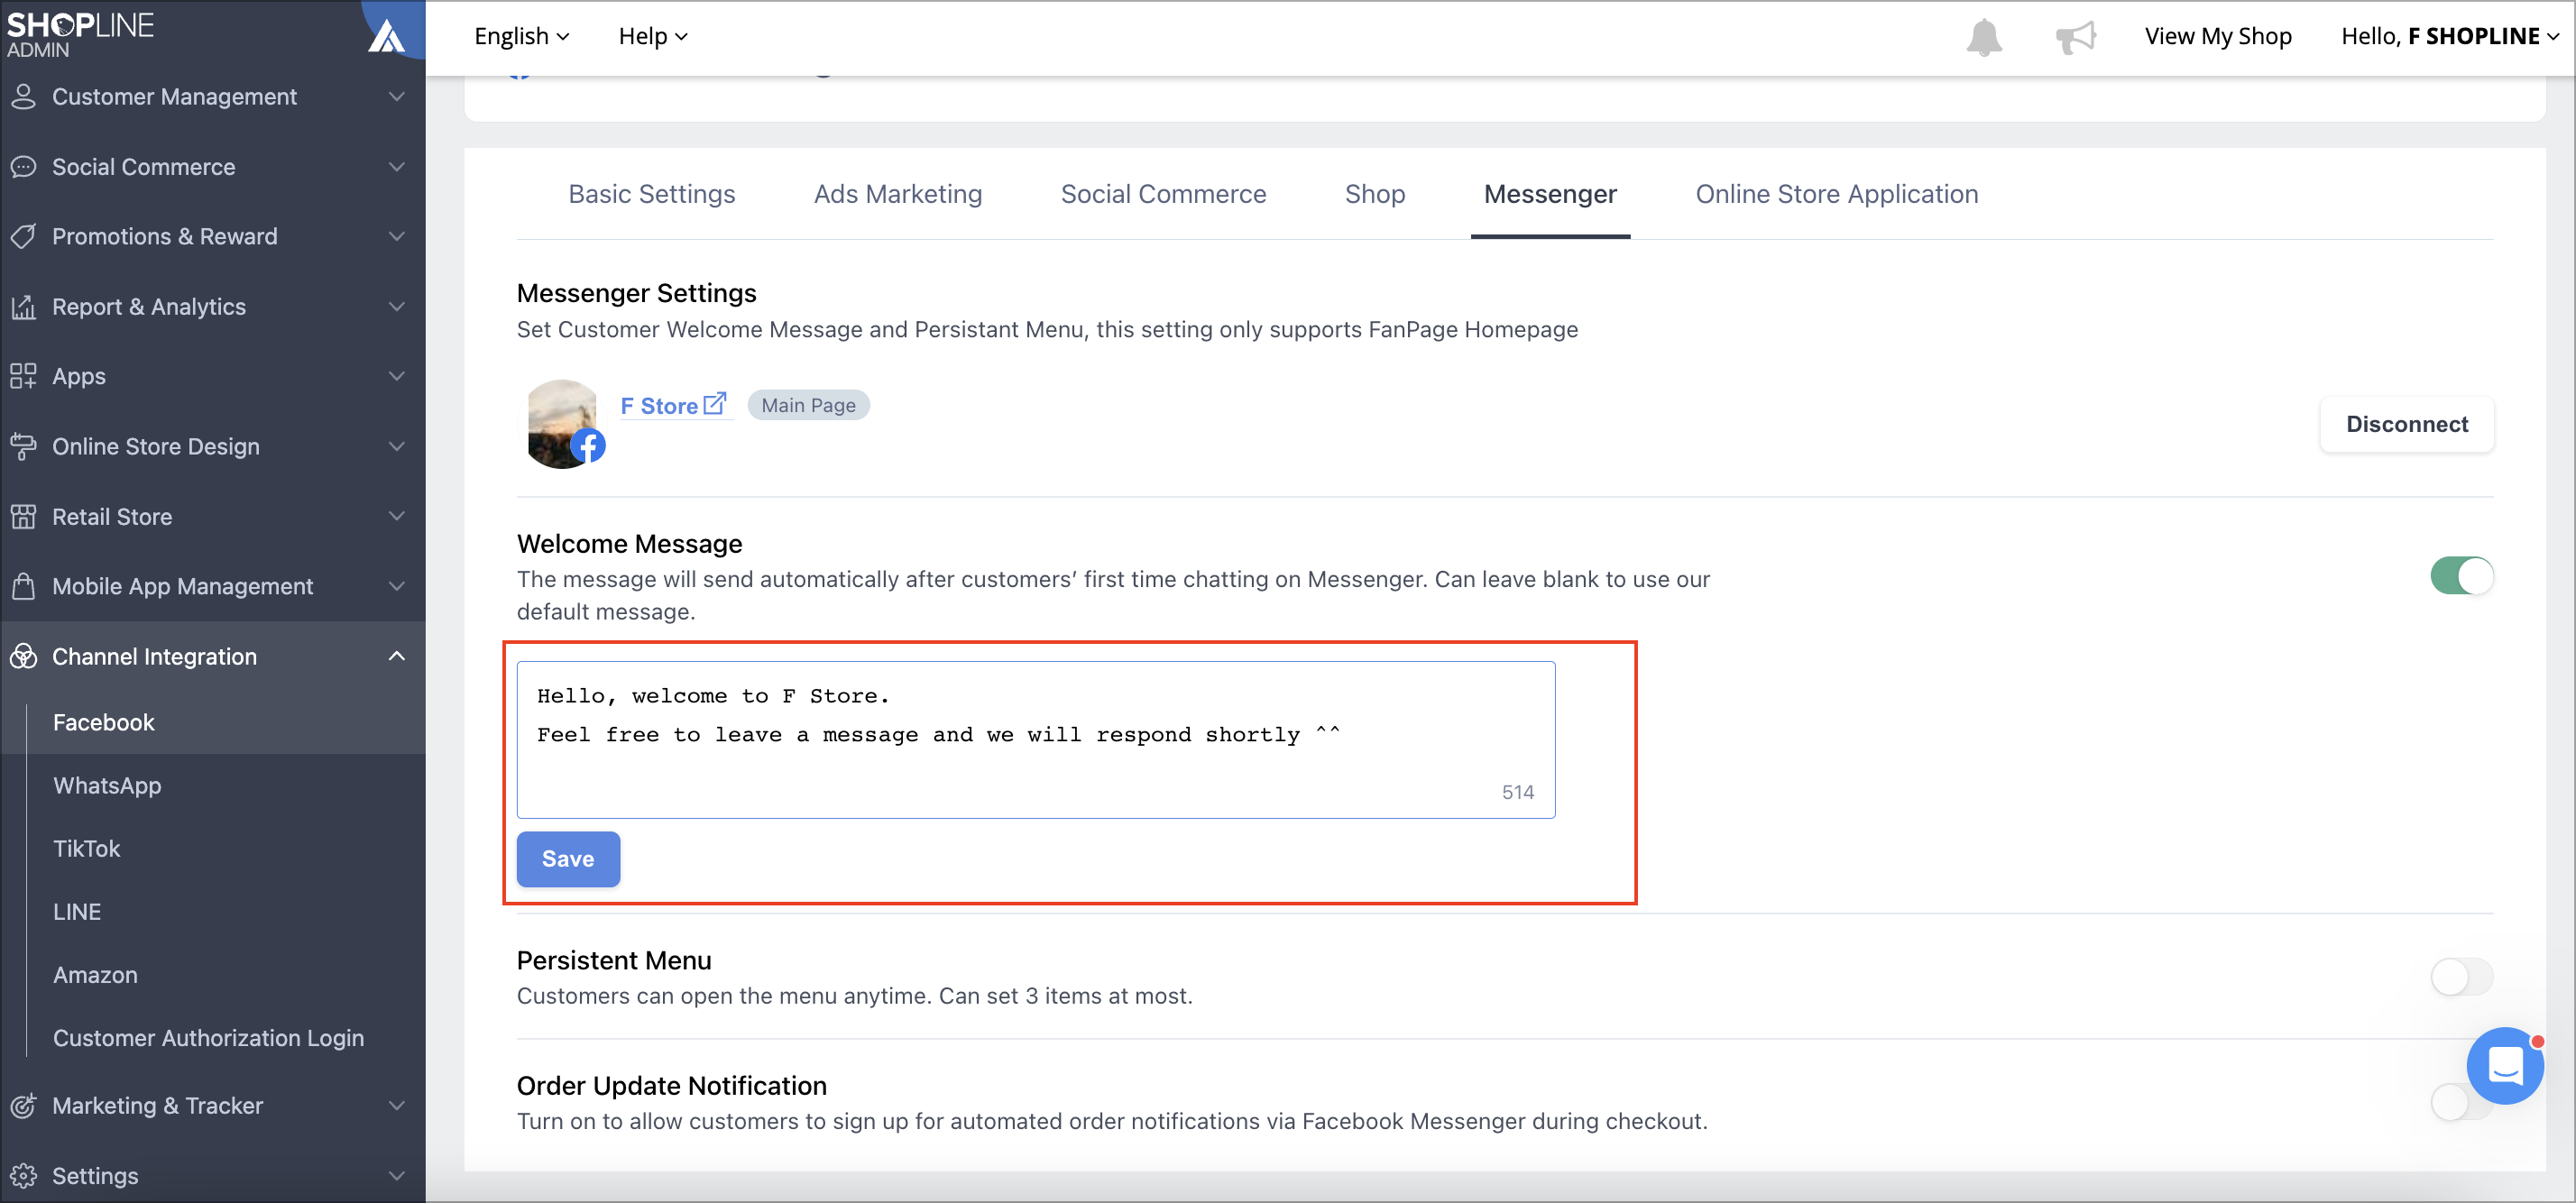
Task: Select WhatsApp in the sidebar
Action: 107,785
